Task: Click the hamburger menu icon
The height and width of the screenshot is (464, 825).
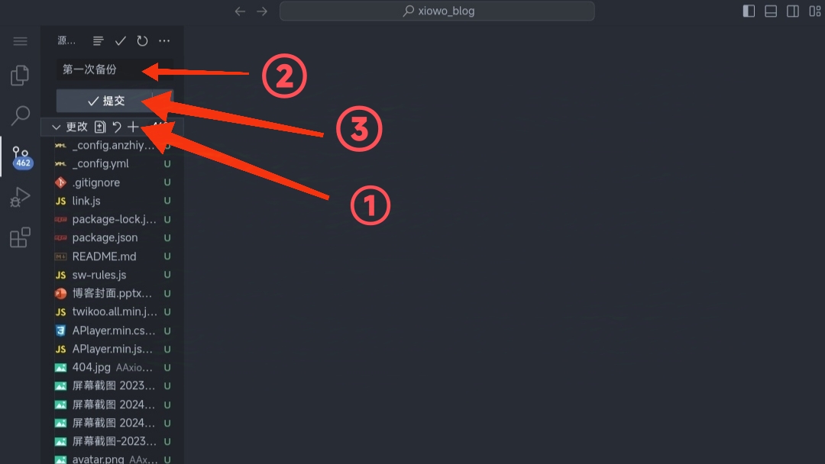Action: [x=20, y=41]
